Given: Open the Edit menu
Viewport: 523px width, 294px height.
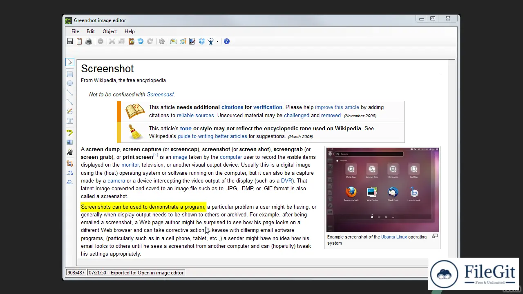Looking at the screenshot, I should 91,31.
